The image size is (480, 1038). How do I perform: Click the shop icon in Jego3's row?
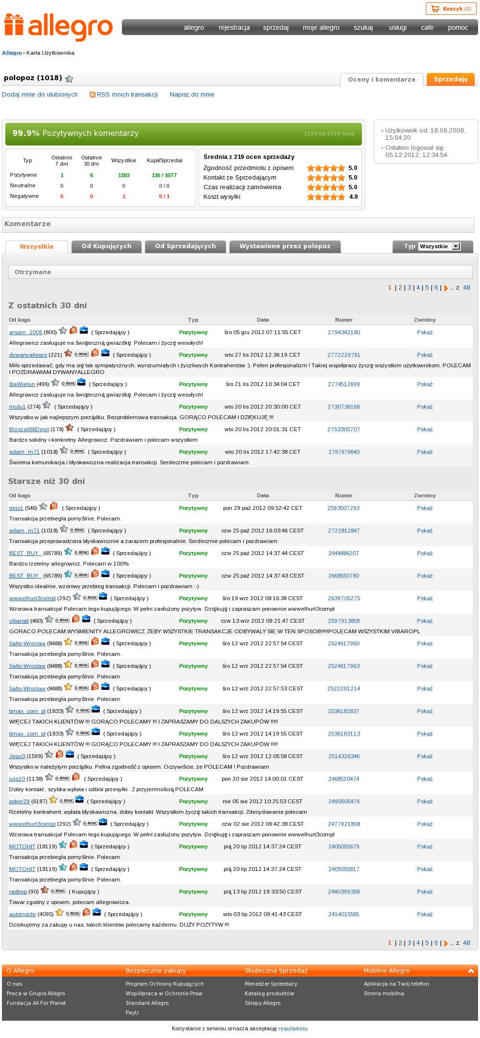[x=60, y=754]
